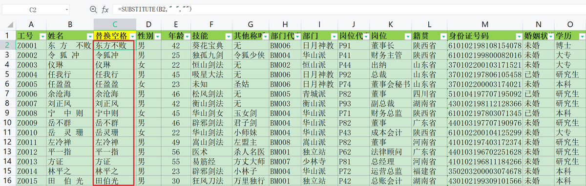Viewport: 586px width, 186px height.
Task: Select the 吸星大法 cell
Action: pyautogui.click(x=211, y=74)
